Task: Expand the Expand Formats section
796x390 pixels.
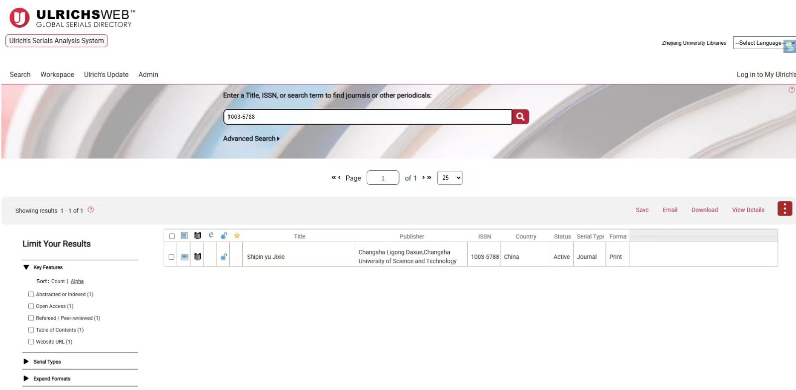Action: coord(26,379)
